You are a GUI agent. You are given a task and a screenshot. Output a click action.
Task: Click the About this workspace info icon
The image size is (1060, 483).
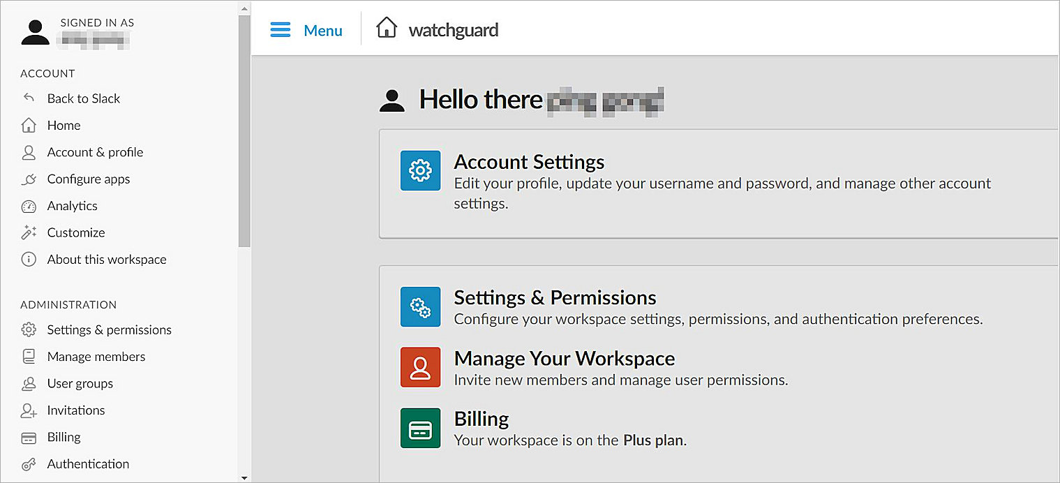tap(29, 259)
